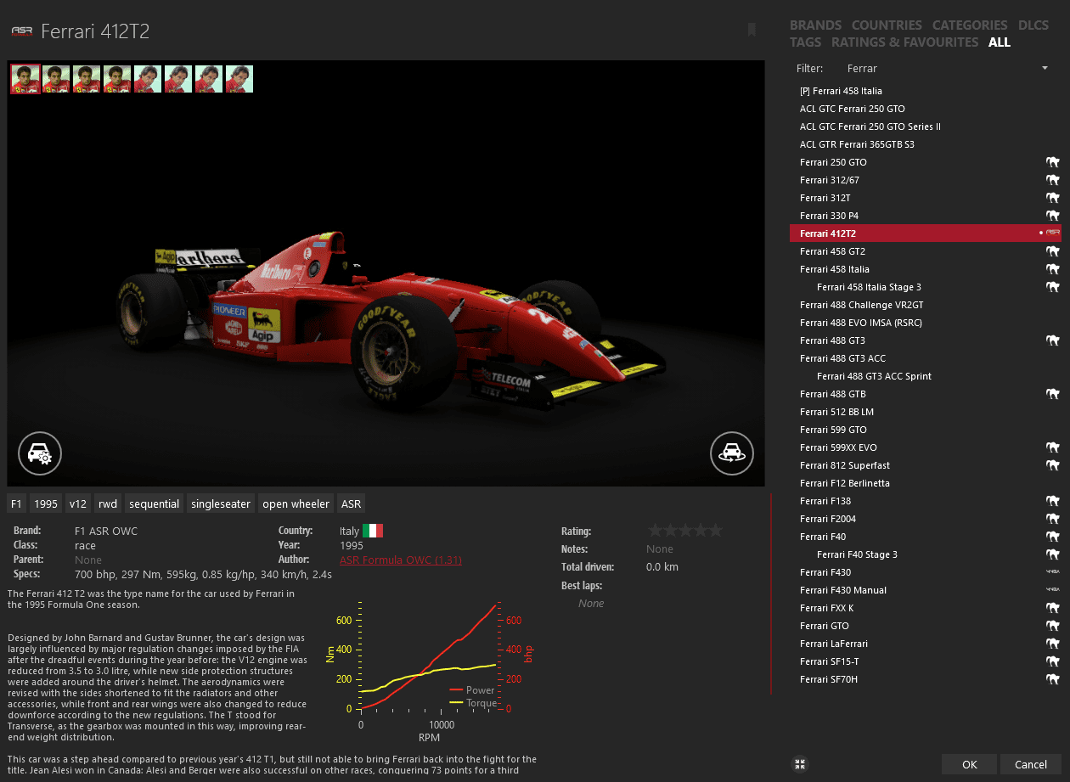
Task: Switch to the DLCS tab
Action: click(x=1033, y=25)
